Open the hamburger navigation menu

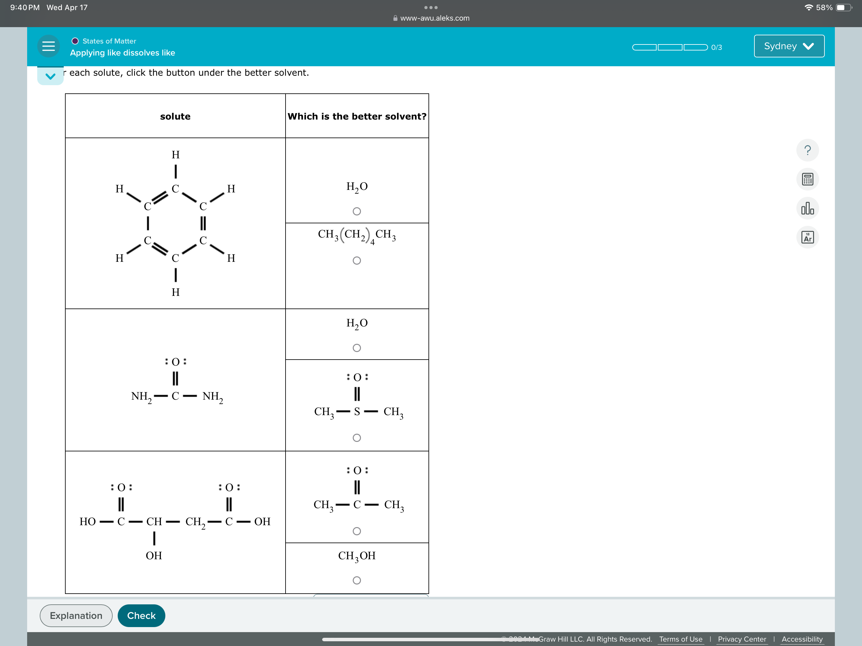pos(48,46)
